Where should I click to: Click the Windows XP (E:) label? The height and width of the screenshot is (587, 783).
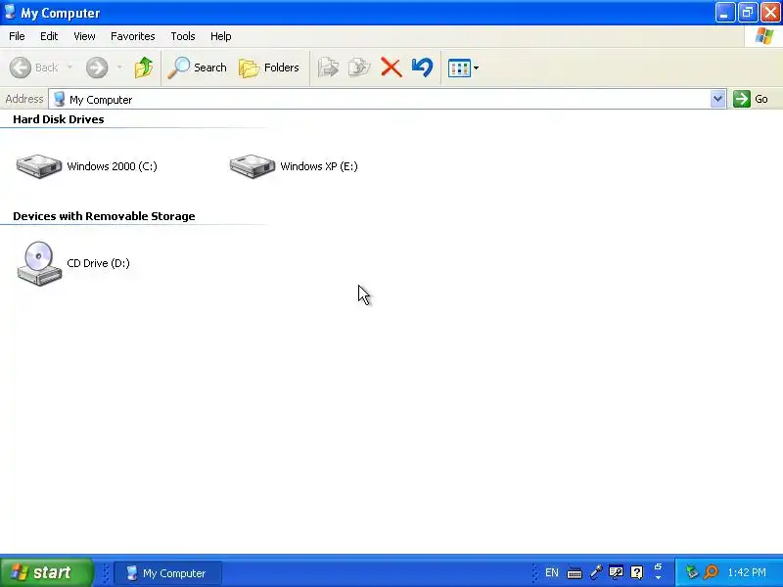[x=319, y=166]
